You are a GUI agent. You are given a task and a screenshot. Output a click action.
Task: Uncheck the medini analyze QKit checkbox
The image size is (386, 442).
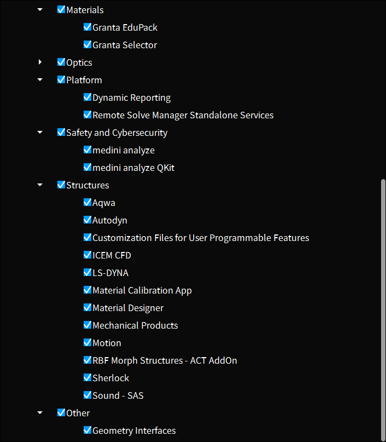click(x=87, y=167)
